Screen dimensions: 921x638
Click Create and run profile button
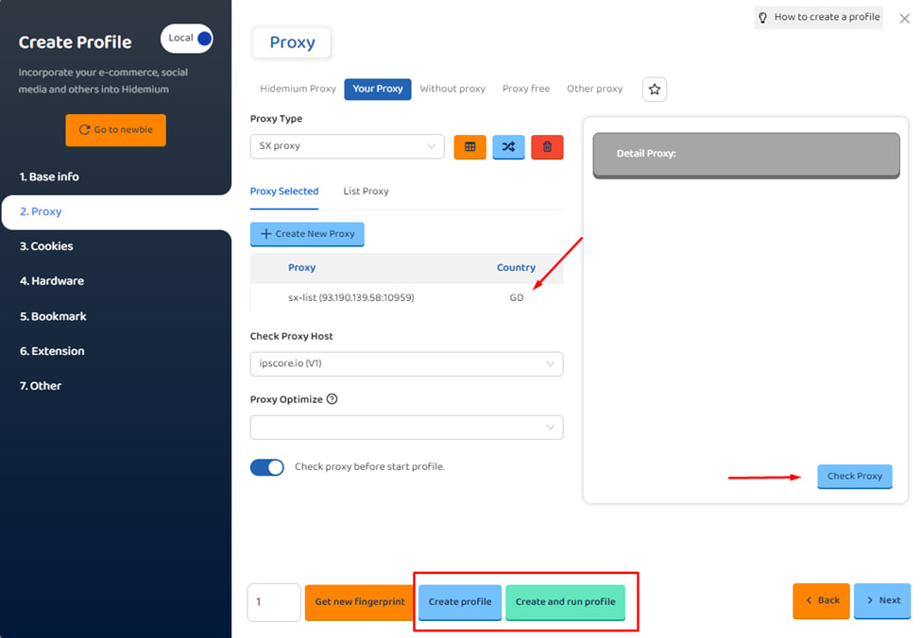(x=565, y=602)
